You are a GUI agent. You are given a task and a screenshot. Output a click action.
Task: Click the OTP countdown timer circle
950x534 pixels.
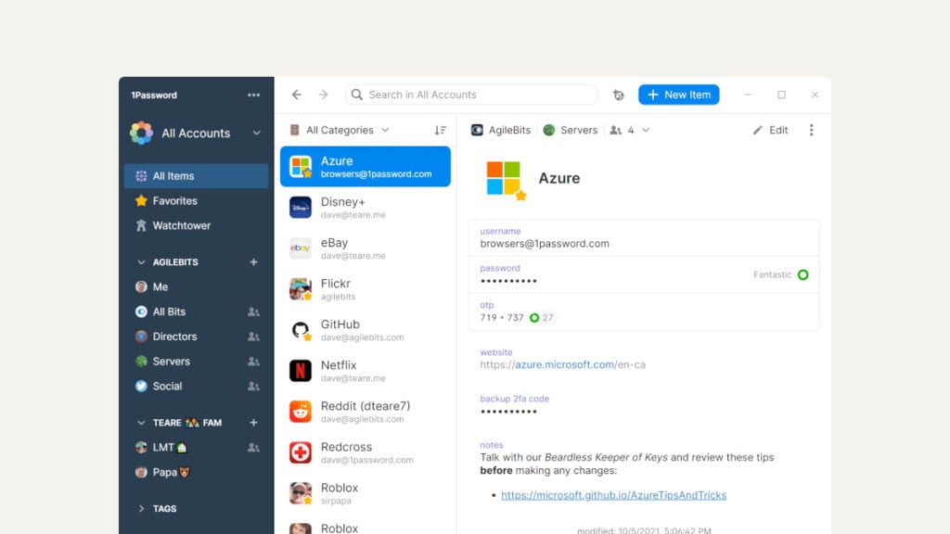tap(534, 318)
